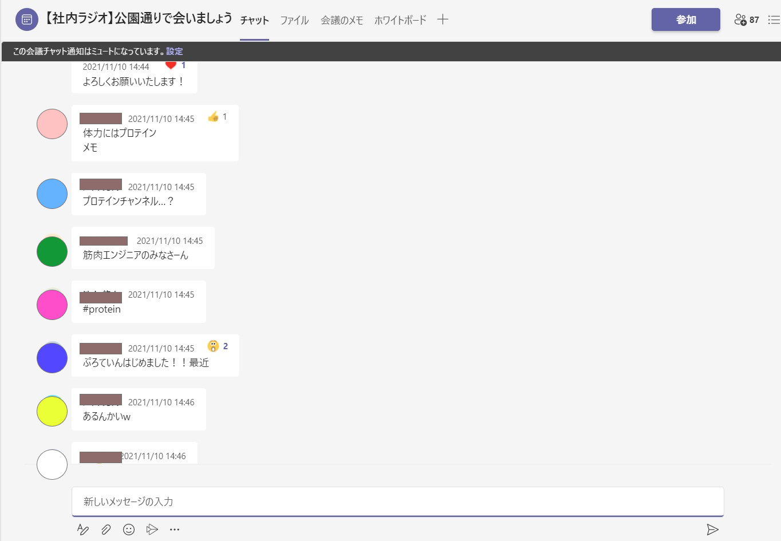Click surprised emoji reaction on ぷろていんはじめました message
This screenshot has width=781, height=541.
coord(213,346)
